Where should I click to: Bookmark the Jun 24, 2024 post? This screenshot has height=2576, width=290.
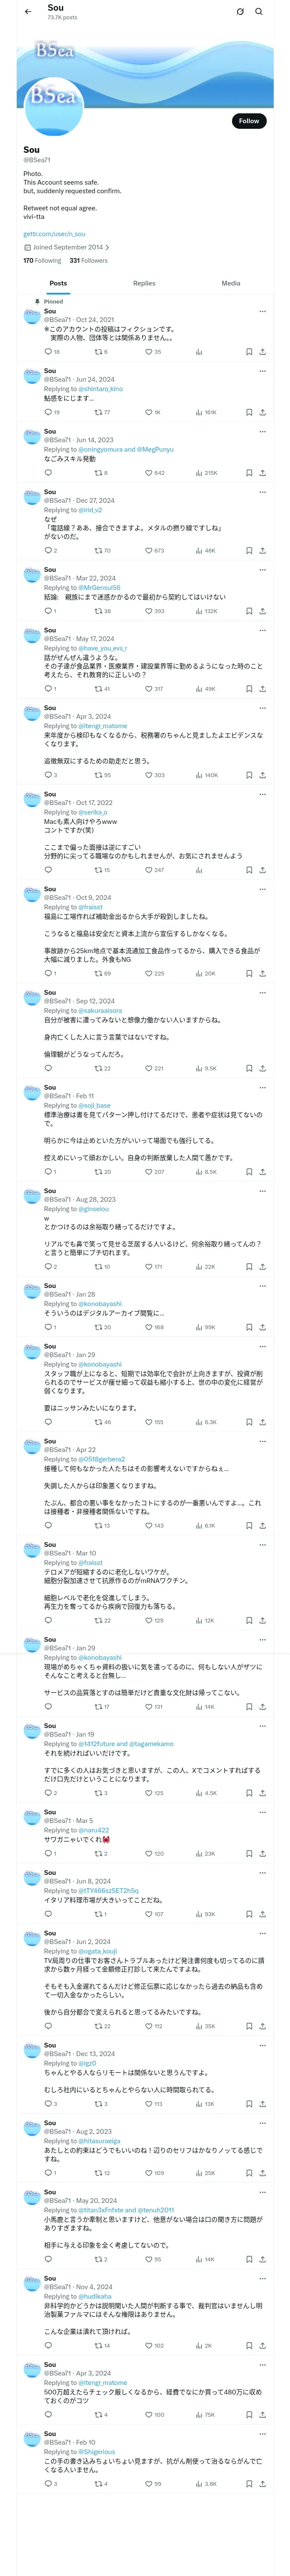coord(249,412)
